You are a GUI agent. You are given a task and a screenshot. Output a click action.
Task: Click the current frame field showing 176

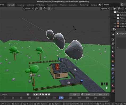[75, 94]
